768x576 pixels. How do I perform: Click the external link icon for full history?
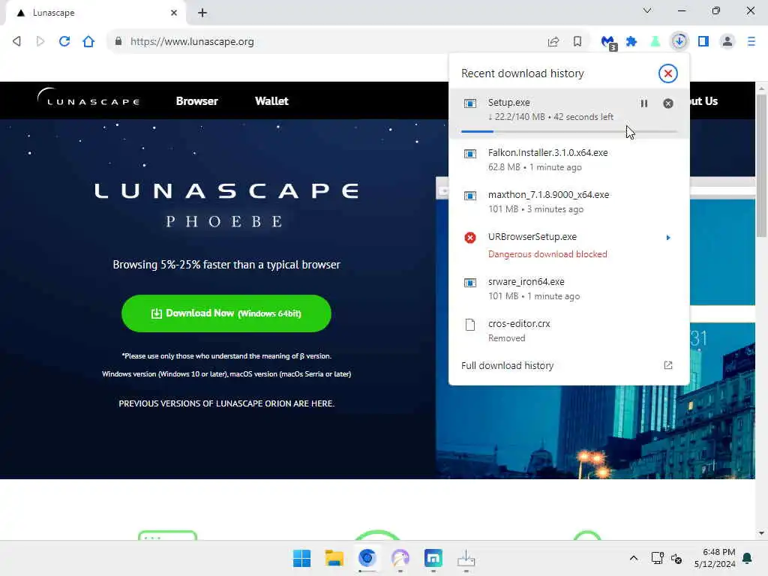[668, 365]
